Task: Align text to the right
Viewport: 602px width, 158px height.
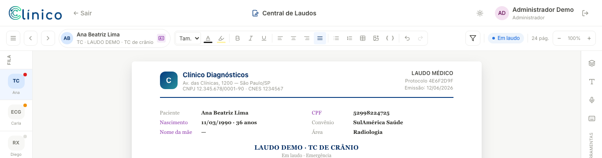Action: [307, 38]
